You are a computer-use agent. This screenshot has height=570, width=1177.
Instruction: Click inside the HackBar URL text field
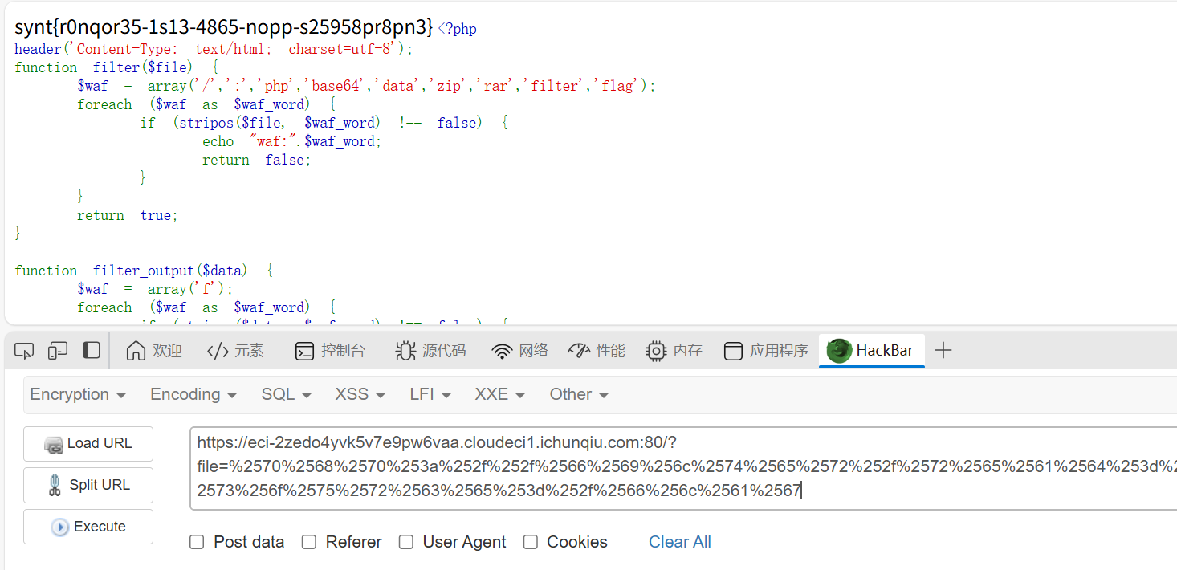point(683,469)
